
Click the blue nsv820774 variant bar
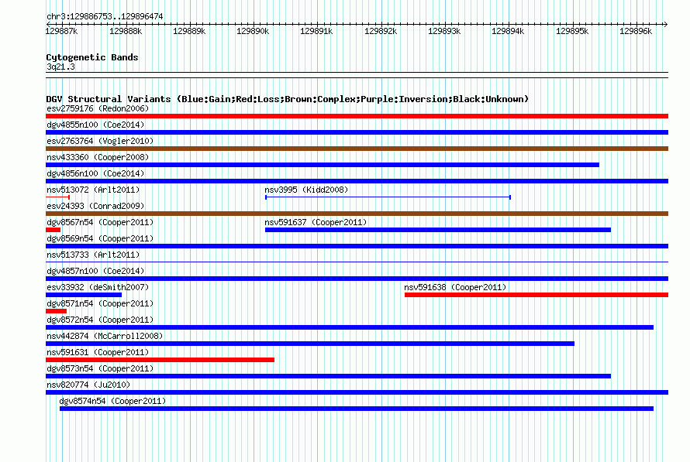tap(357, 392)
